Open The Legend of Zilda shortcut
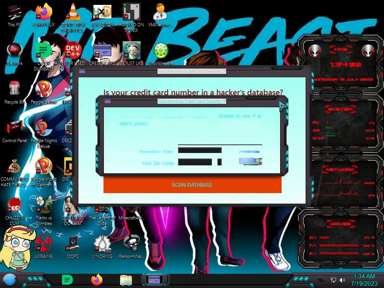 (x=102, y=216)
